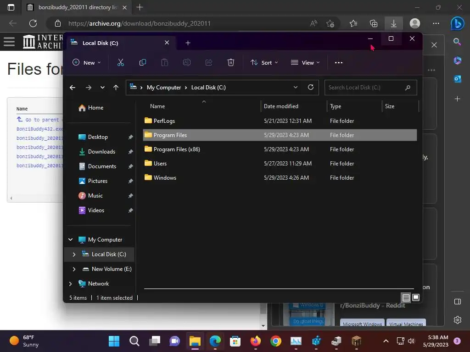This screenshot has width=470, height=352.
Task: Click the Edge sidebar search magnifier icon
Action: coord(458,42)
